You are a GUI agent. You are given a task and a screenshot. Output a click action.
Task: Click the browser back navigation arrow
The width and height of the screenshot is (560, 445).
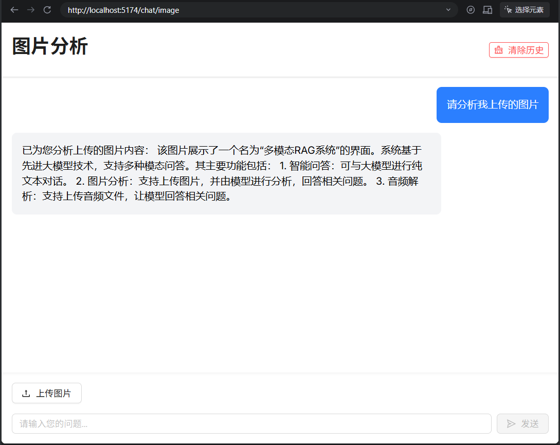click(x=13, y=9)
